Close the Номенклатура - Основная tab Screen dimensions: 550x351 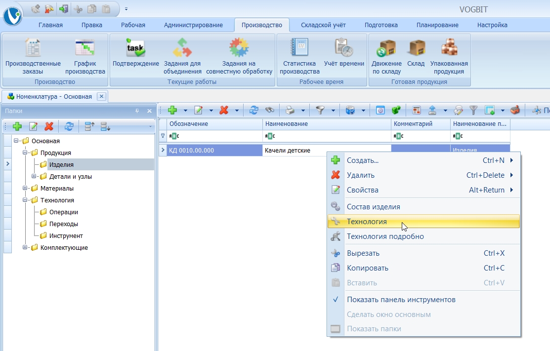click(101, 96)
